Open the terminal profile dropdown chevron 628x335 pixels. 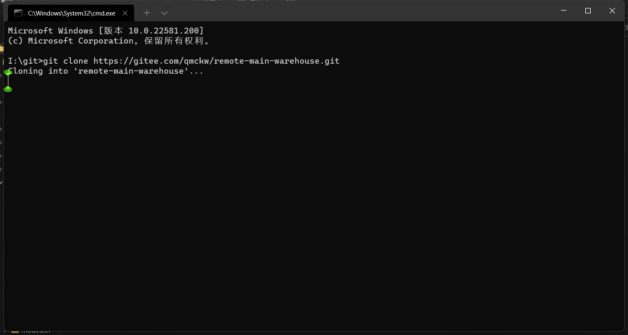pos(164,13)
